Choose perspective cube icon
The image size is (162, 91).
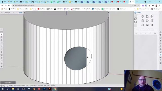pyautogui.click(x=135, y=22)
